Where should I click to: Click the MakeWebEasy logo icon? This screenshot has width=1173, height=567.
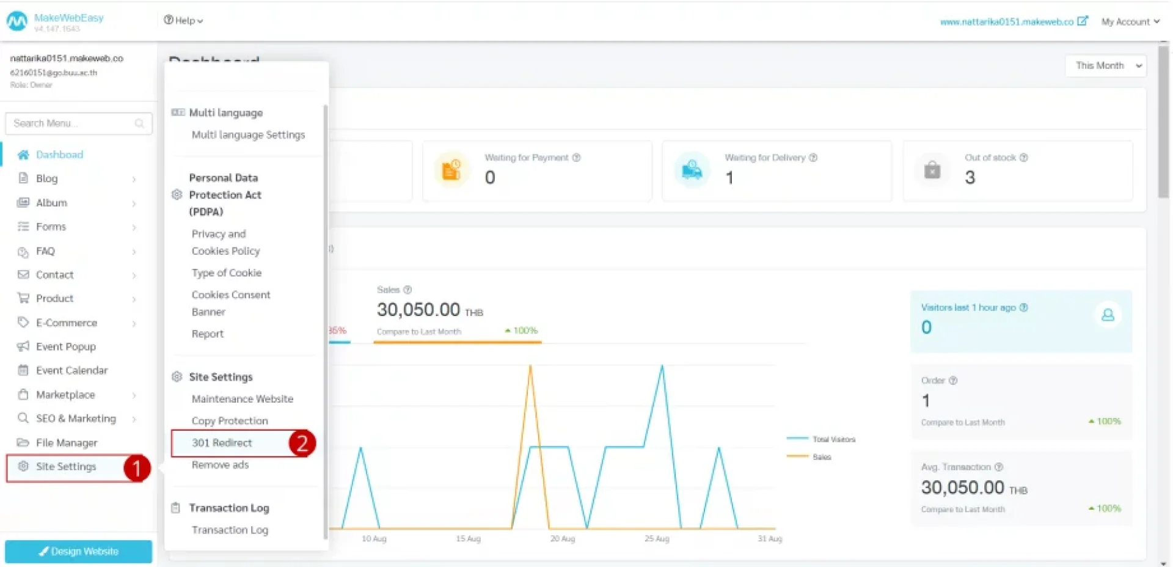17,21
